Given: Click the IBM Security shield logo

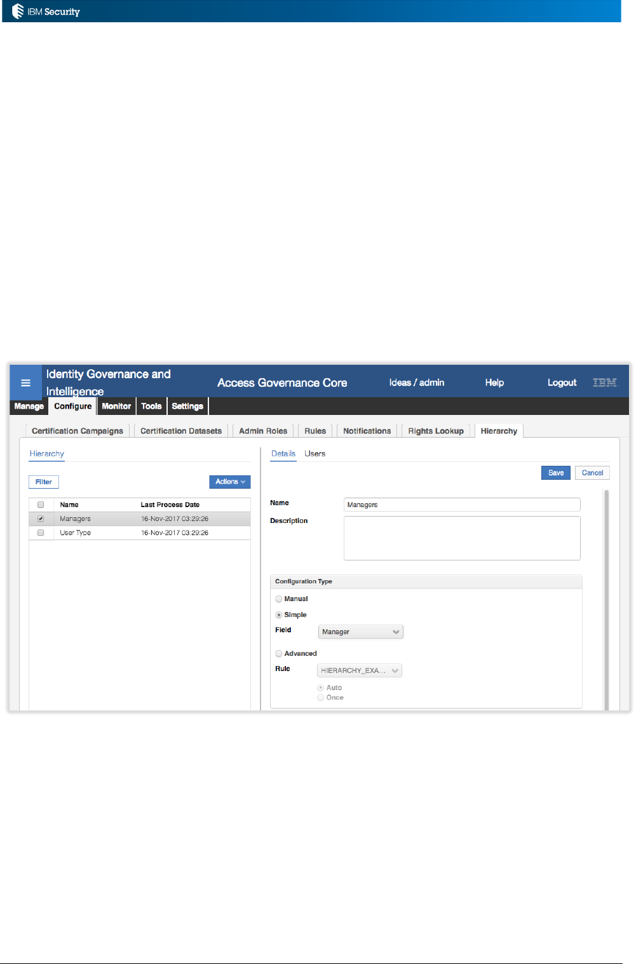Looking at the screenshot, I should pyautogui.click(x=18, y=11).
